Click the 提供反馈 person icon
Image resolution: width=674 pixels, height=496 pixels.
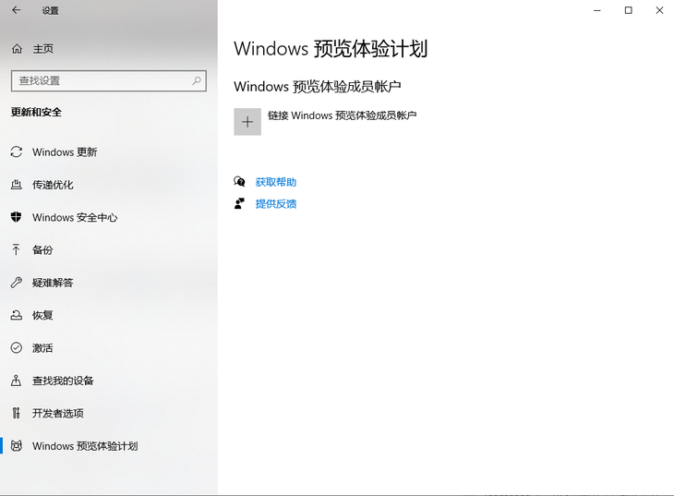click(239, 203)
